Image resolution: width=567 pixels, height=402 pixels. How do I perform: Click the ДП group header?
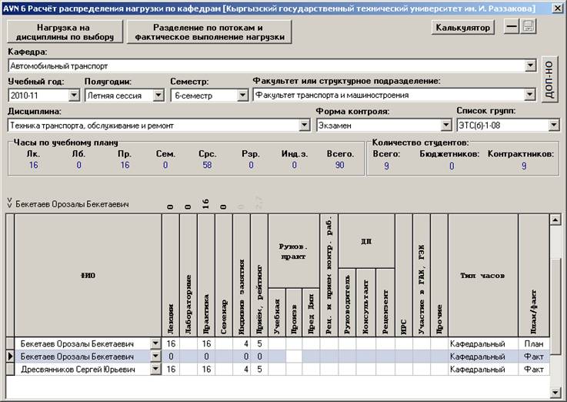366,241
